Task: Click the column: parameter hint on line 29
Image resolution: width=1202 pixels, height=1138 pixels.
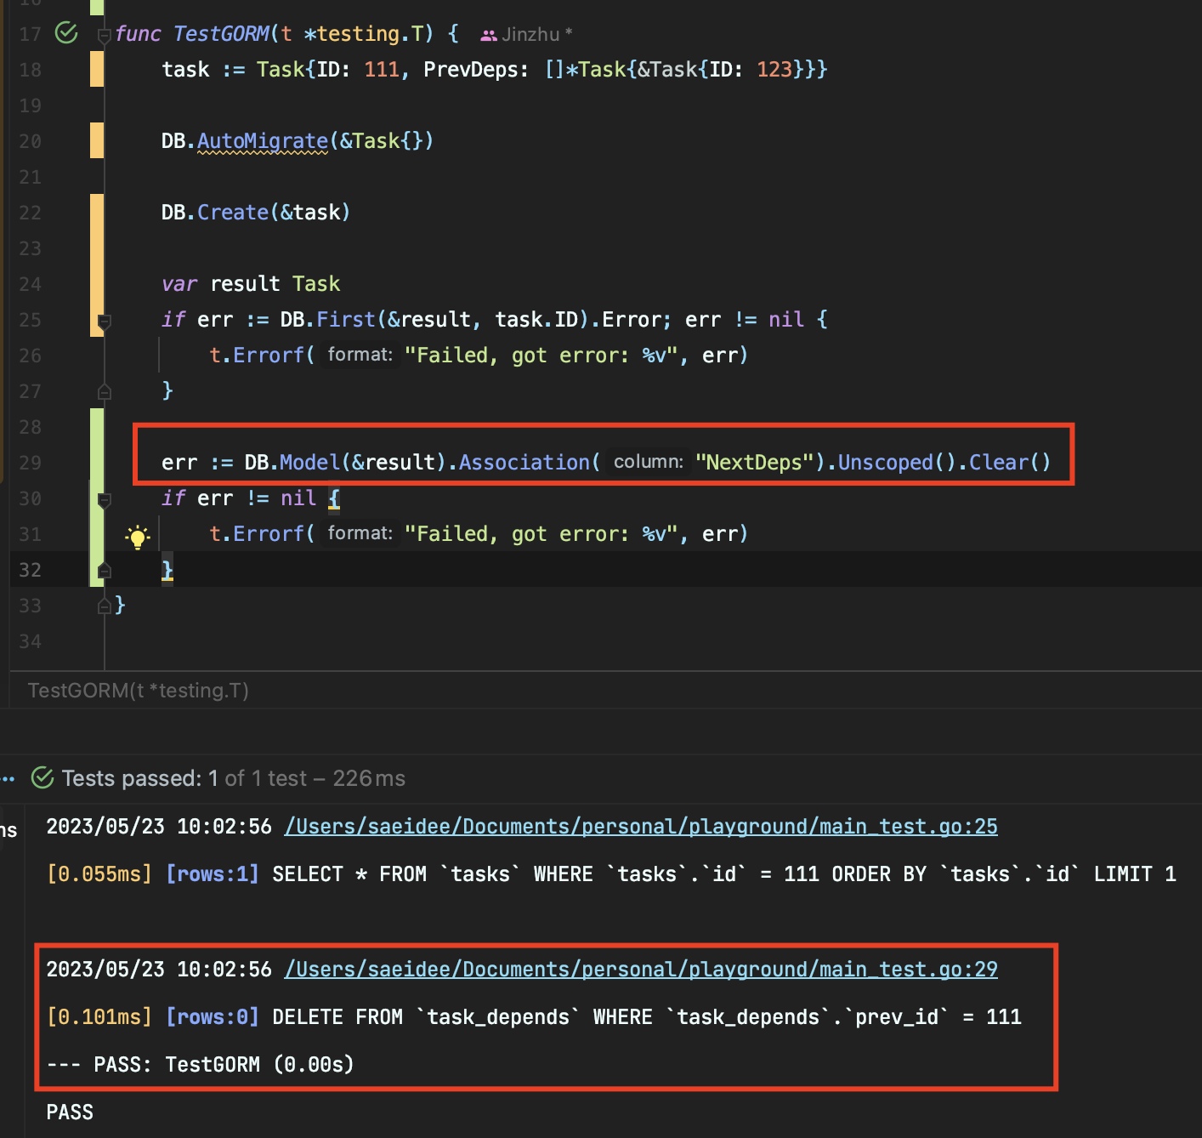Action: click(648, 462)
